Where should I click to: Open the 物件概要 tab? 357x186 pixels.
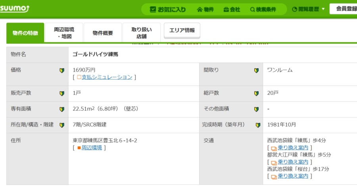click(103, 33)
